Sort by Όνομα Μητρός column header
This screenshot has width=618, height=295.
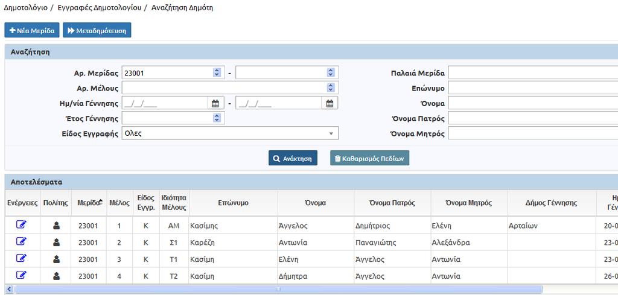point(468,203)
